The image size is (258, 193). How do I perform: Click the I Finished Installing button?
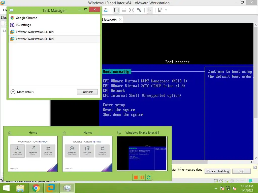217,171
